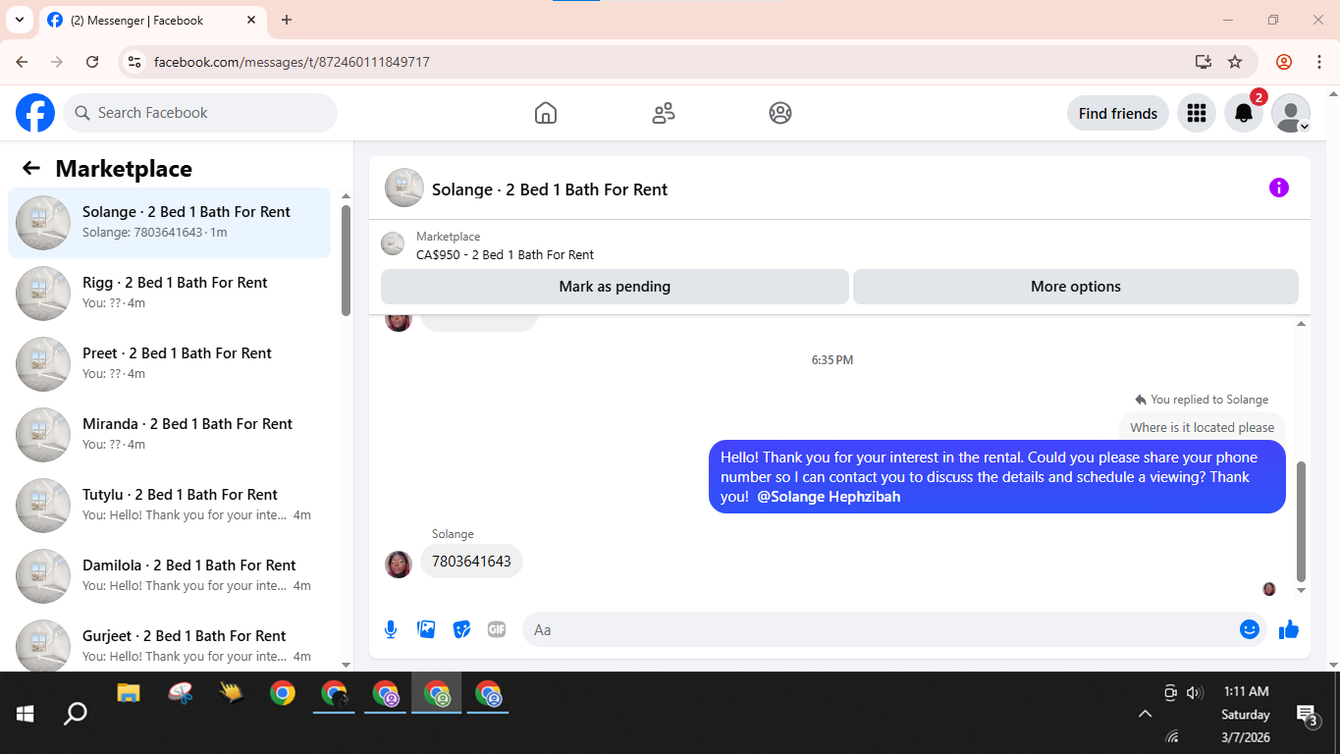Viewport: 1340px width, 754px height.
Task: Open conversation information purple icon
Action: coord(1278,188)
